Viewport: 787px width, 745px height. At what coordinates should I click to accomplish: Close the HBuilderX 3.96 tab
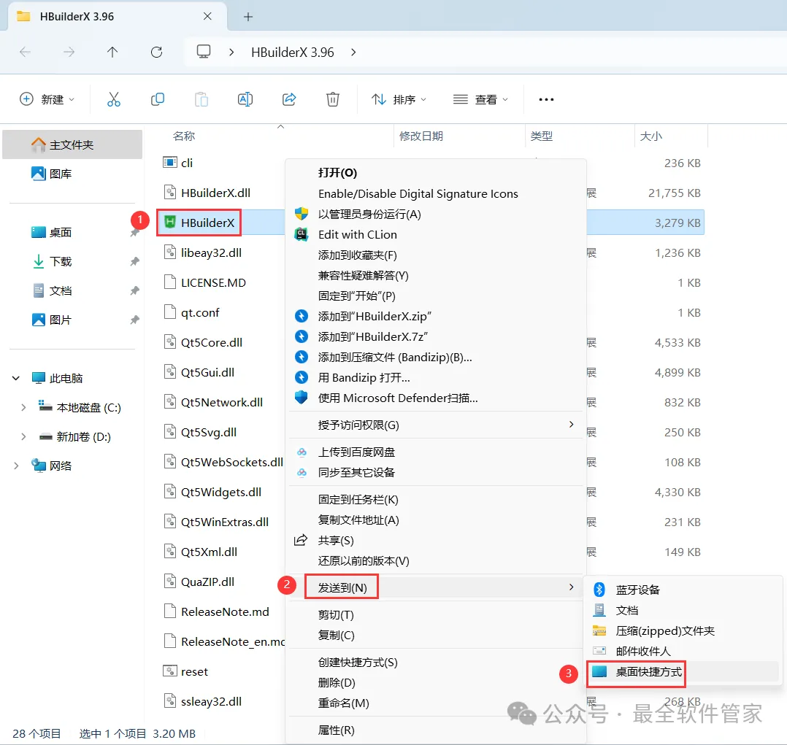click(207, 17)
